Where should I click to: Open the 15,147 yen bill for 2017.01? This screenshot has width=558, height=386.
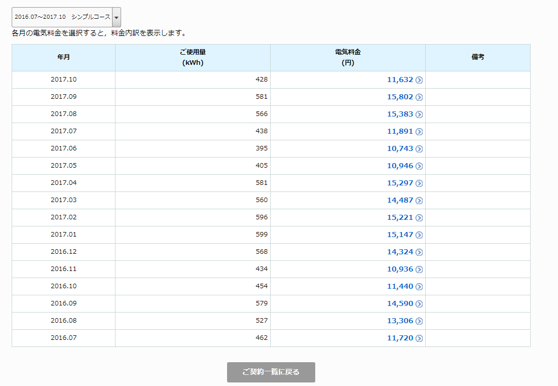(400, 235)
